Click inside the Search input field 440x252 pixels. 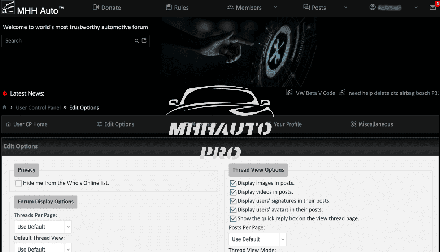68,41
